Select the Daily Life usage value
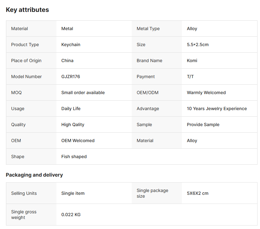260x229 pixels. (71, 109)
